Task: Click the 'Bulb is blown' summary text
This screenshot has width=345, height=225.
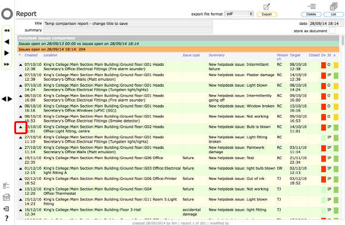Action: point(259,126)
